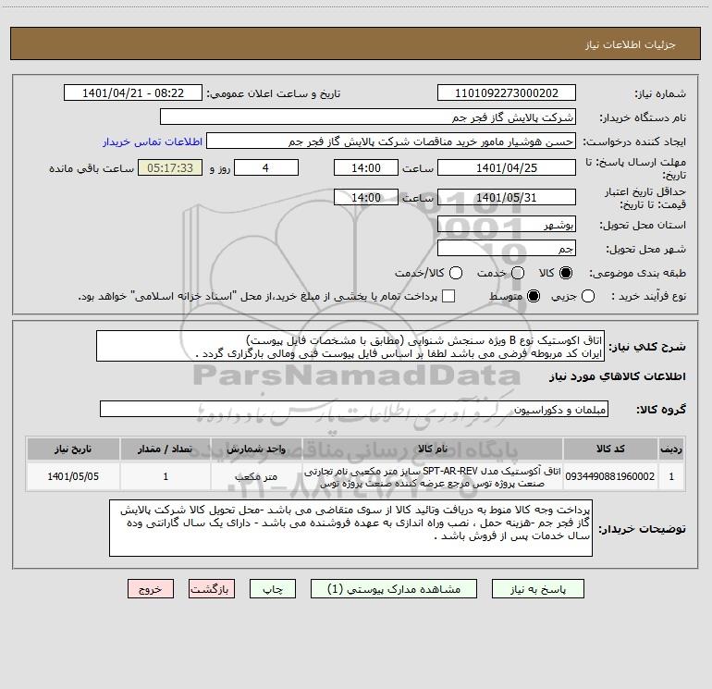Click the اطلاعات کالاهای مورد نیاز heading
712x689 pixels.
(617, 376)
